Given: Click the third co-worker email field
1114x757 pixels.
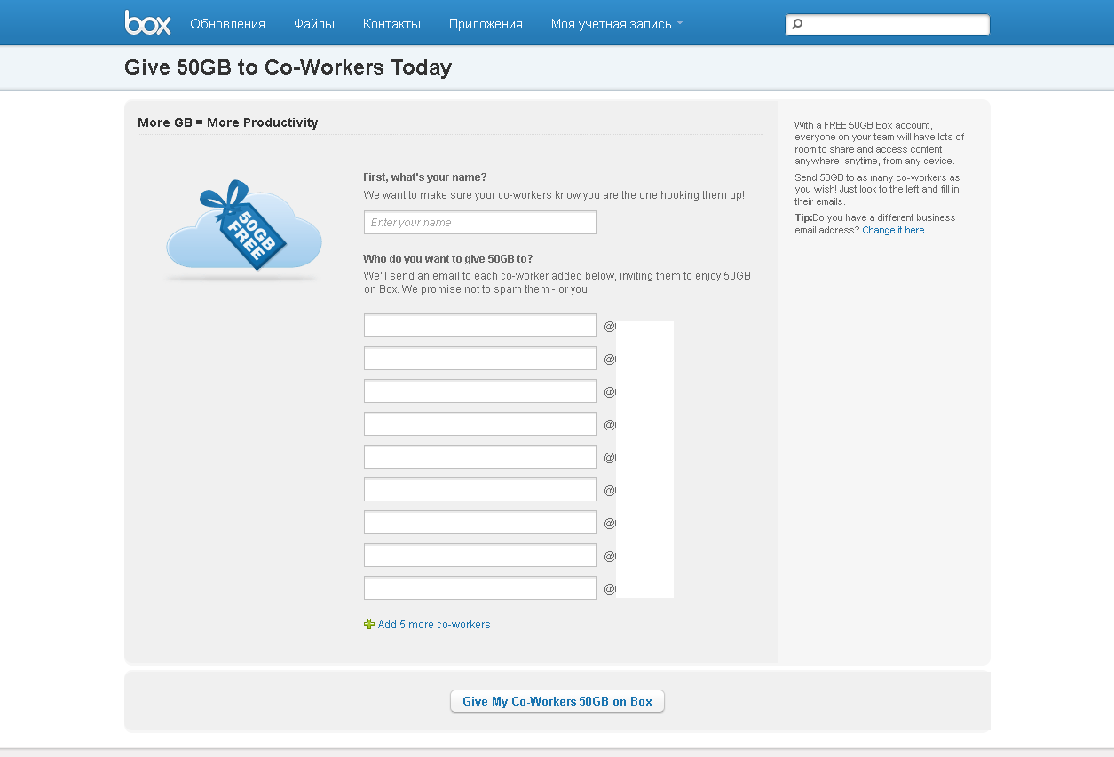Looking at the screenshot, I should point(479,391).
